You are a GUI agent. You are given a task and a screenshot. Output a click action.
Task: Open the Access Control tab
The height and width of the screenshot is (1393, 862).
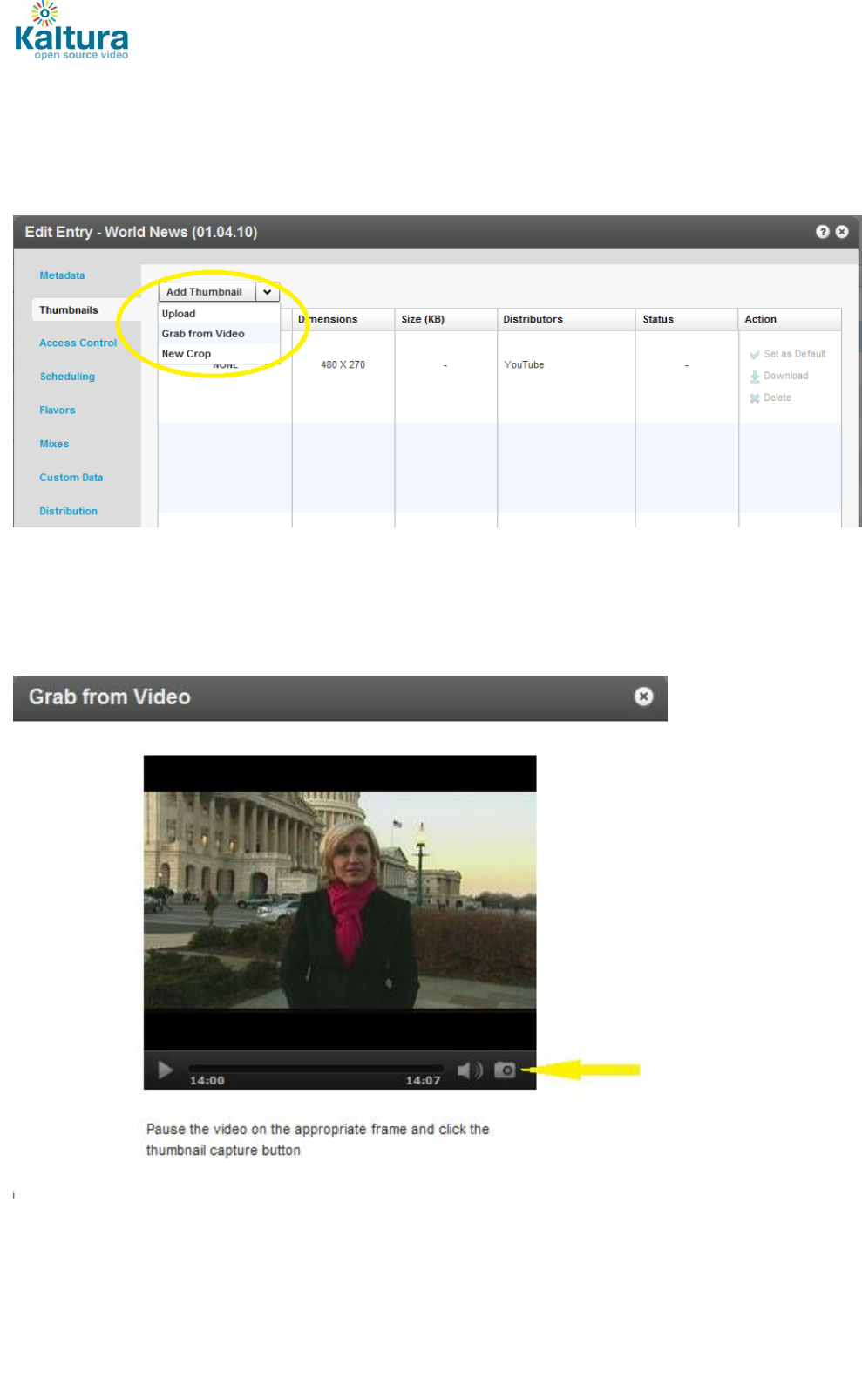78,343
